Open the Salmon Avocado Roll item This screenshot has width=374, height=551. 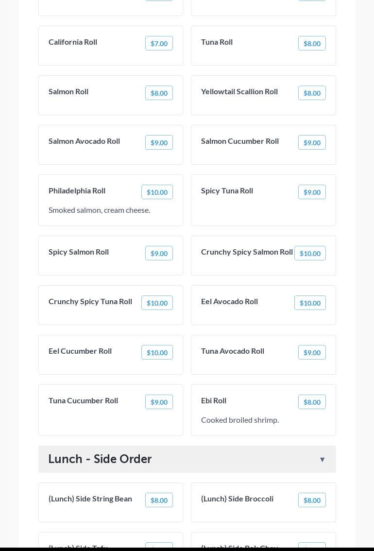tap(85, 141)
